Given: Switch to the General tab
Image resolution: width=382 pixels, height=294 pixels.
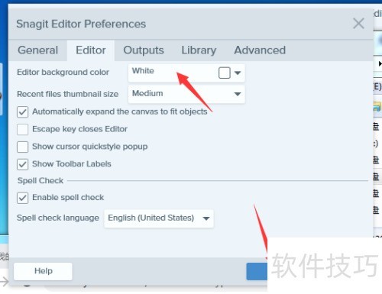Looking at the screenshot, I should click(x=38, y=50).
